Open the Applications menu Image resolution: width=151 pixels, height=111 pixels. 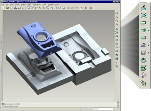pyautogui.click(x=37, y=5)
